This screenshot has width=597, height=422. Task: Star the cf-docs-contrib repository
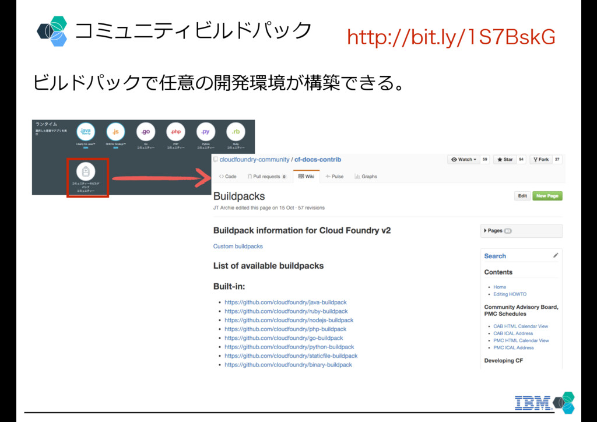coord(505,160)
